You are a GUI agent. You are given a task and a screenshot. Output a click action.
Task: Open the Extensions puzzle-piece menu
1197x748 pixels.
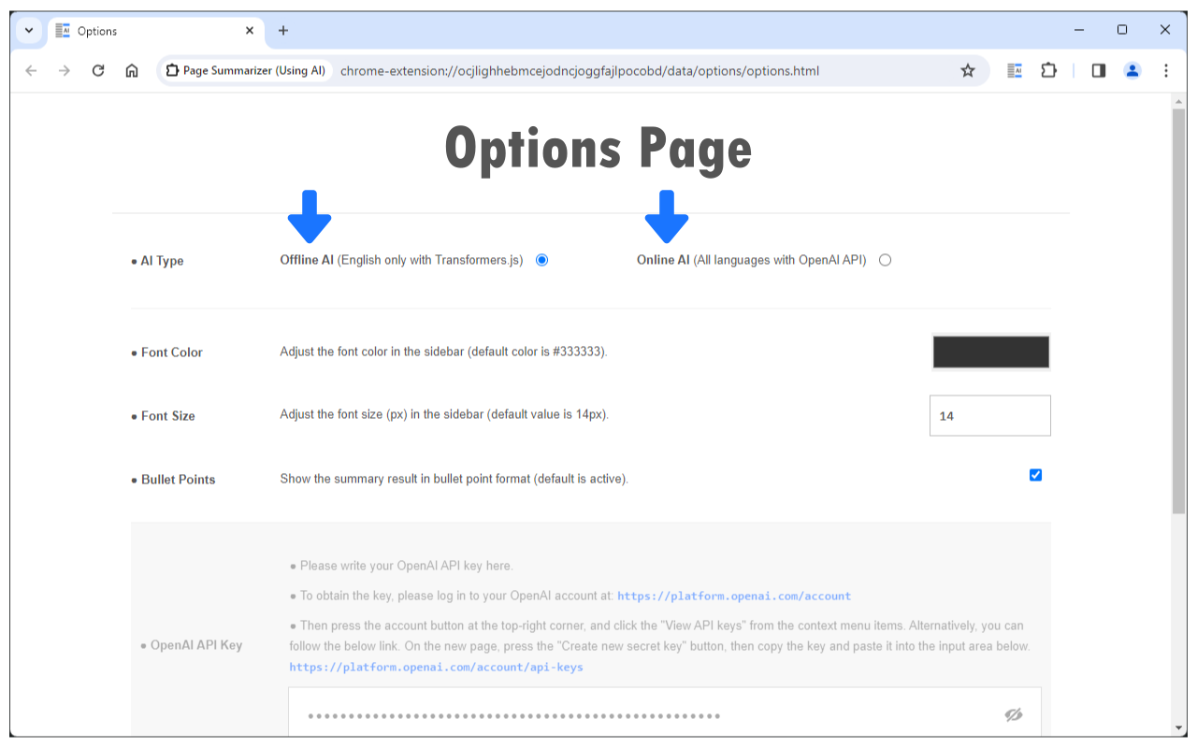tap(1048, 70)
